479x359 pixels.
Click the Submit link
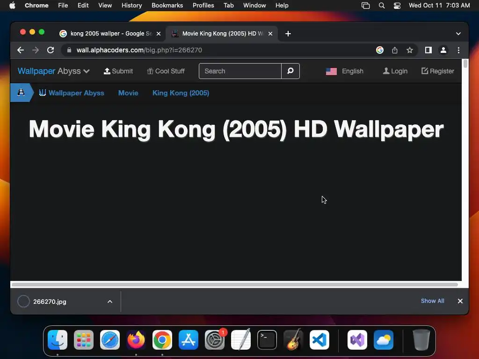pos(118,71)
